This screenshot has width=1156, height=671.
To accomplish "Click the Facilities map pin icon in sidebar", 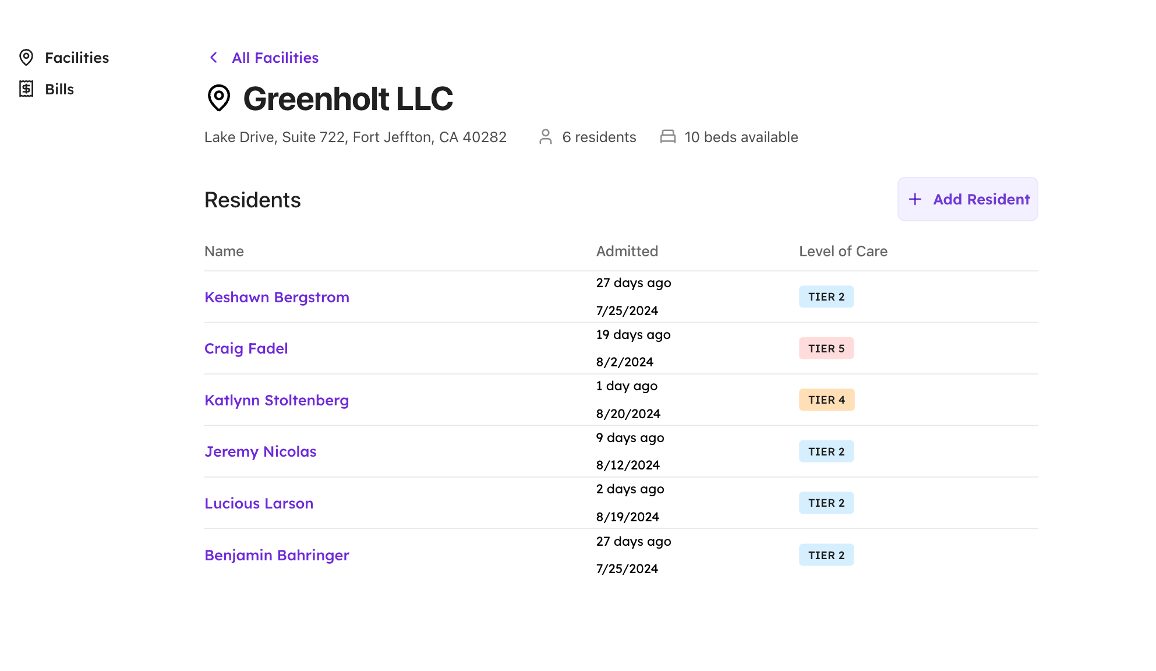I will 26,57.
